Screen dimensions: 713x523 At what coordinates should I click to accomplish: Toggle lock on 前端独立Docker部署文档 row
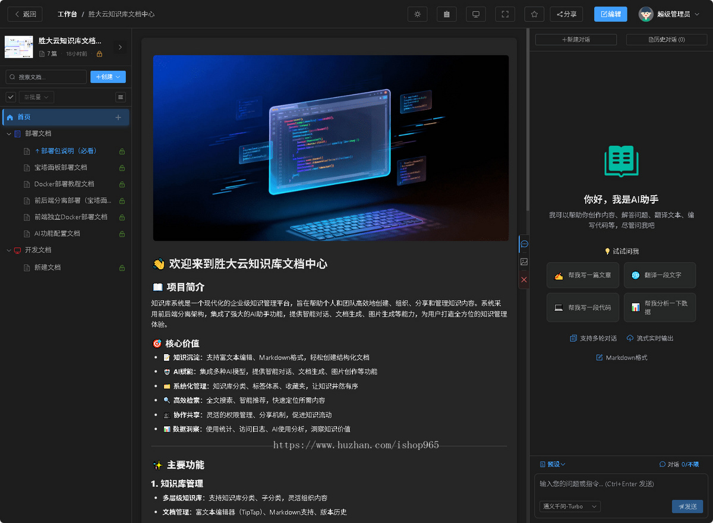point(122,217)
